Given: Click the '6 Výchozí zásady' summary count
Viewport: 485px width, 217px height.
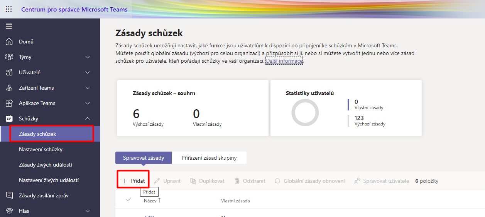Looking at the screenshot, I should point(148,117).
